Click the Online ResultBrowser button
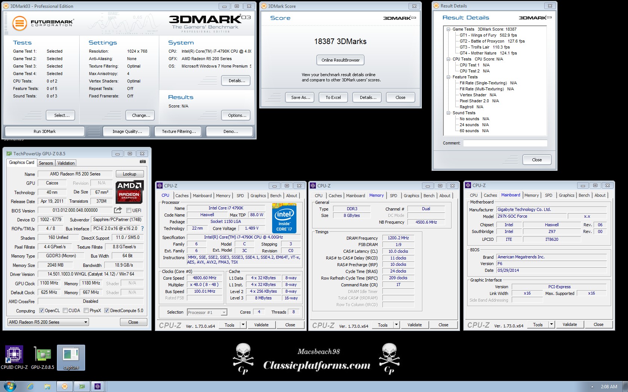Screen dimensions: 628x392 [341, 60]
